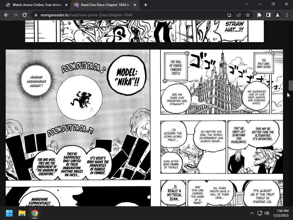293x220 pixels.
Task: Open volume control in system tray
Action: (267, 213)
